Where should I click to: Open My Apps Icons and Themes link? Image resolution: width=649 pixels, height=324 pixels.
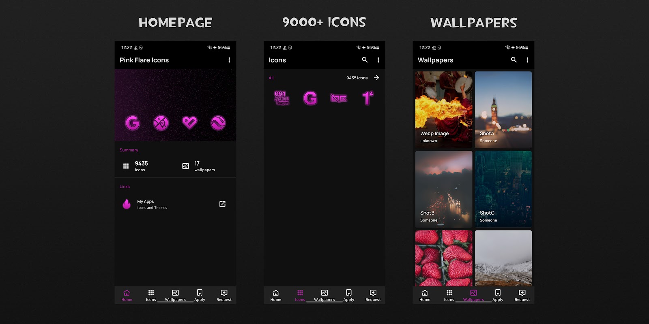(x=152, y=204)
